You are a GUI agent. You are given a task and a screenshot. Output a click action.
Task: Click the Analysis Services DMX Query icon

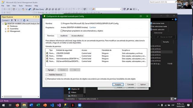click(53, 9)
